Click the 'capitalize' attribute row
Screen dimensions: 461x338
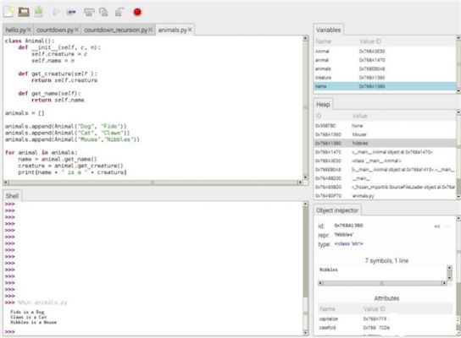click(385, 319)
